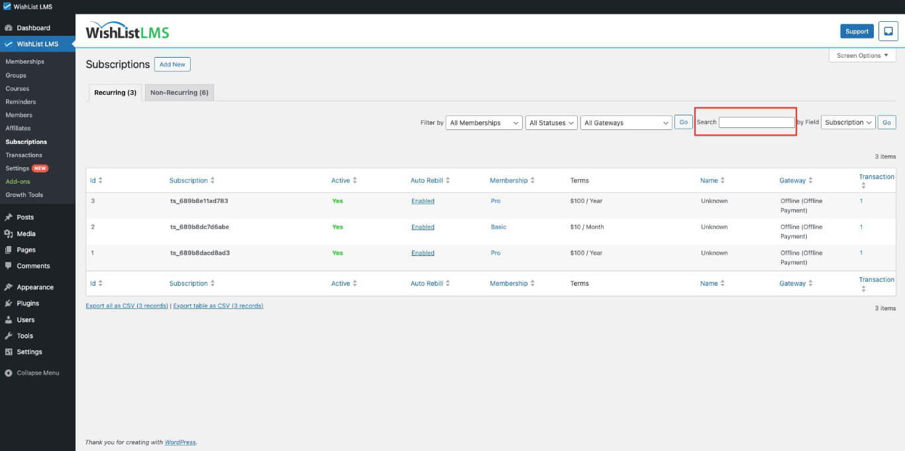Screen dimensions: 905x451
Task: Click the Dashboard gauge icon in sidebar
Action: click(9, 28)
